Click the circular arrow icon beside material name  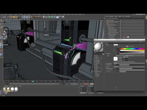[104, 54]
